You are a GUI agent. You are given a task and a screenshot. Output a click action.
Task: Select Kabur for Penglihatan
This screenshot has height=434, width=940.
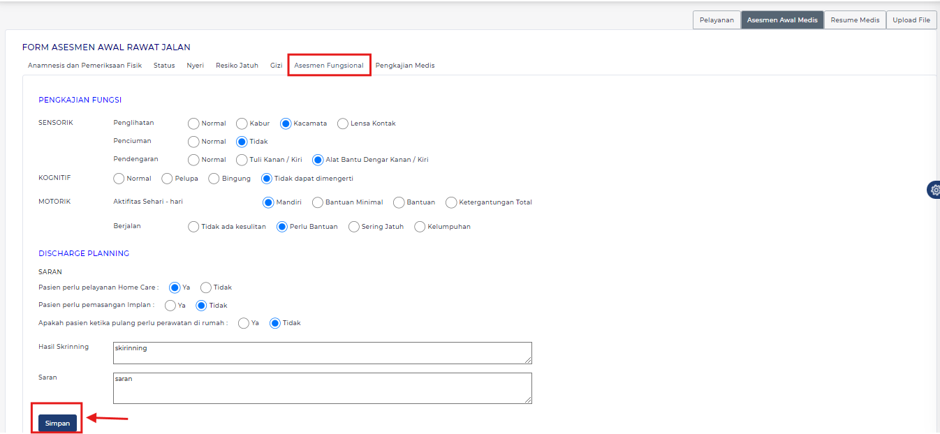(242, 124)
